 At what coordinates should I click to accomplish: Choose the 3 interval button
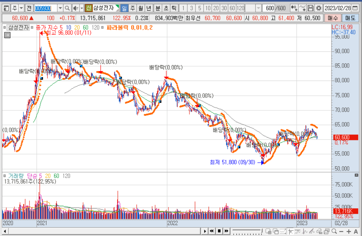pos(191,8)
